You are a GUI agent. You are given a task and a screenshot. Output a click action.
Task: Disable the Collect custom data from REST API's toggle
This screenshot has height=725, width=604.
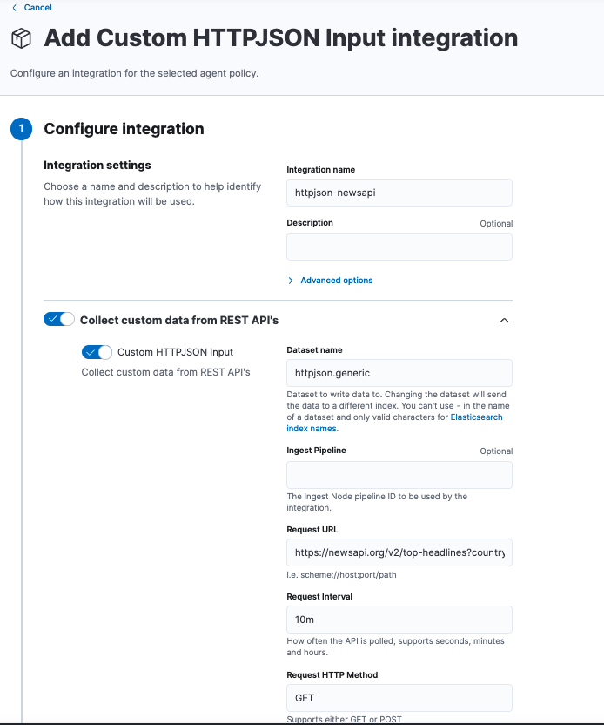click(58, 319)
